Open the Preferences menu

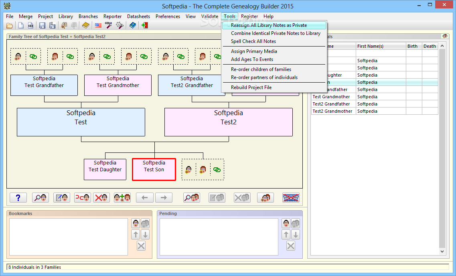[168, 16]
